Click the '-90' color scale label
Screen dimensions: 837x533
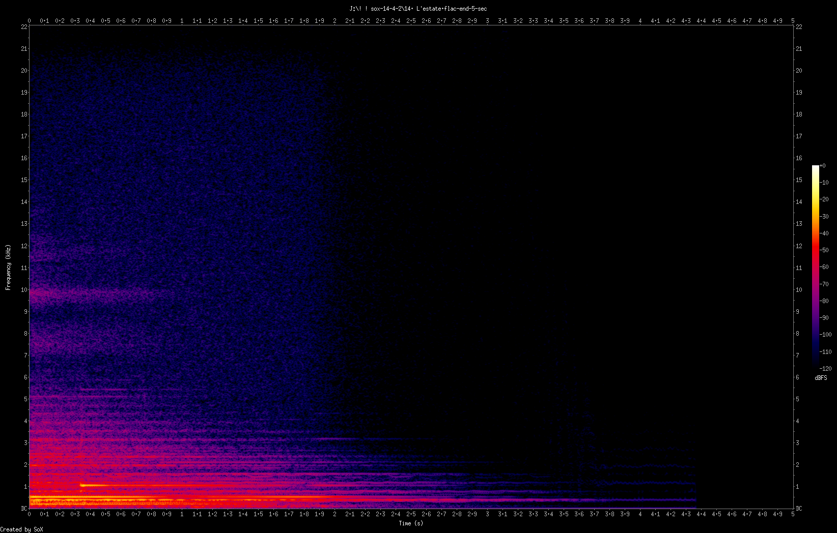(824, 318)
